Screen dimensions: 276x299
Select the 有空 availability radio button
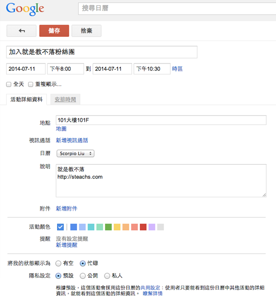click(58, 264)
